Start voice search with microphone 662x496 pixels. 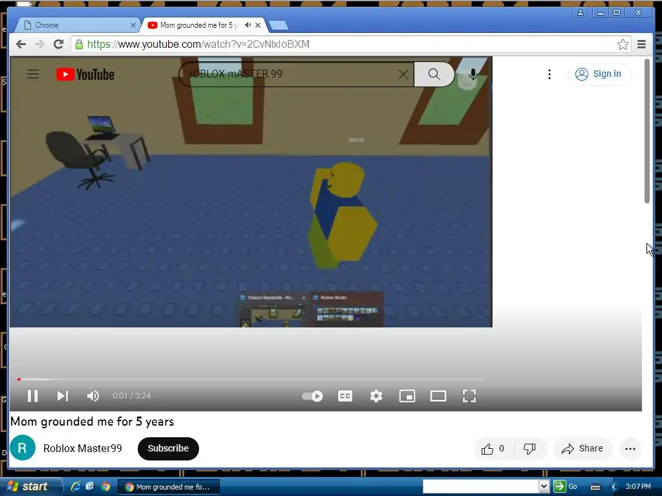[473, 74]
